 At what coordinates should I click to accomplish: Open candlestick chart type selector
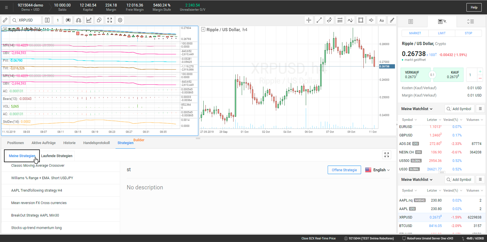(x=68, y=20)
